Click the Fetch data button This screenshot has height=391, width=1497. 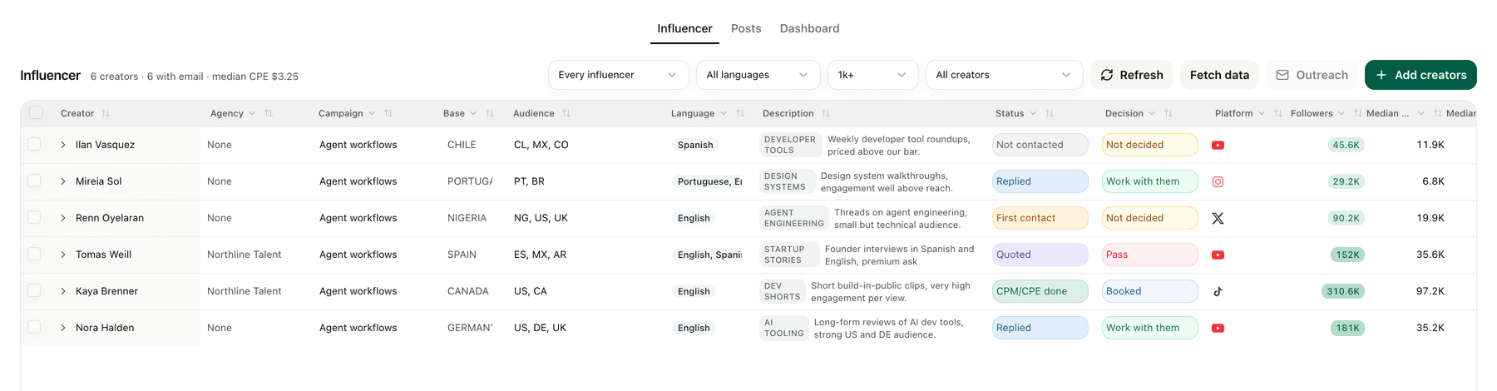tap(1219, 75)
